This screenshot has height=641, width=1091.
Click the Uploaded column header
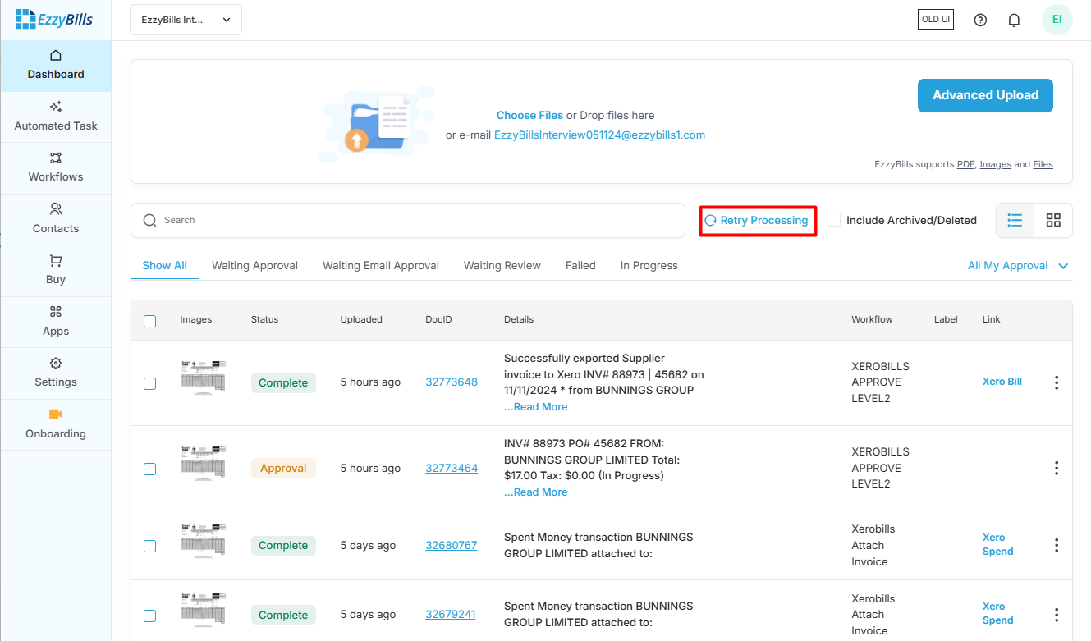tap(361, 320)
